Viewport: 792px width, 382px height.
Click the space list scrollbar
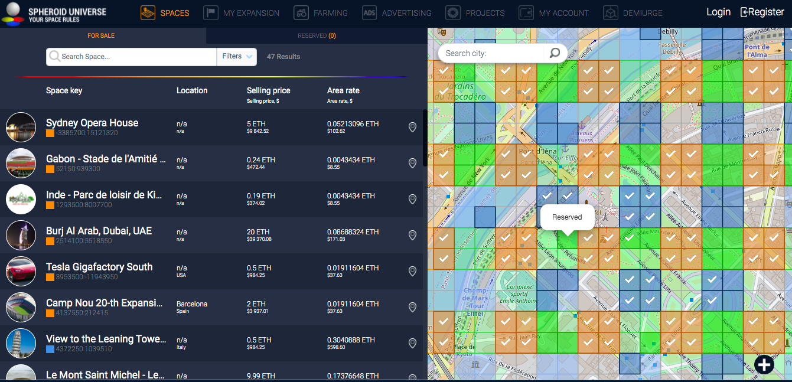425,139
